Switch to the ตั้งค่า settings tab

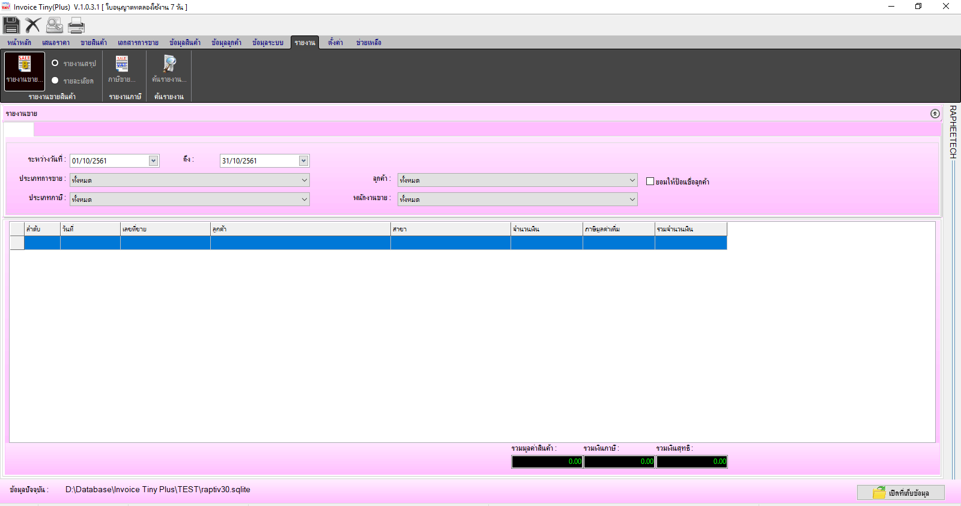335,43
